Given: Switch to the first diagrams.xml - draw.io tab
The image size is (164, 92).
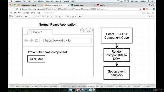Looking at the screenshot, I should pyautogui.click(x=30, y=5).
